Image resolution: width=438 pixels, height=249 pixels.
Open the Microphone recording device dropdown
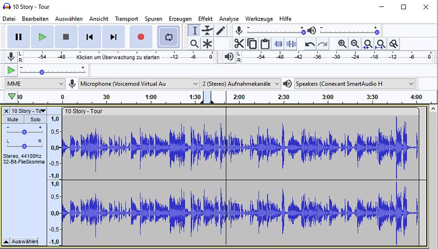[139, 84]
